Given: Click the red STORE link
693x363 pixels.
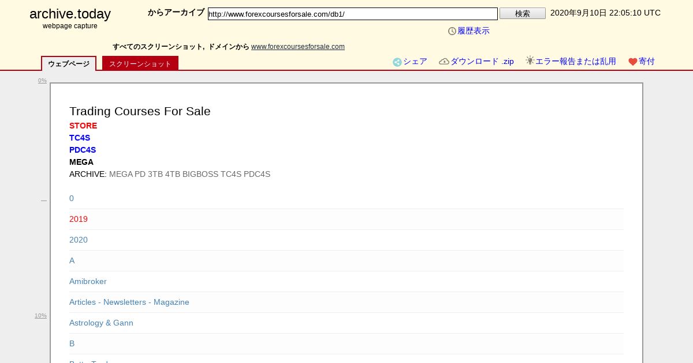Looking at the screenshot, I should point(83,126).
